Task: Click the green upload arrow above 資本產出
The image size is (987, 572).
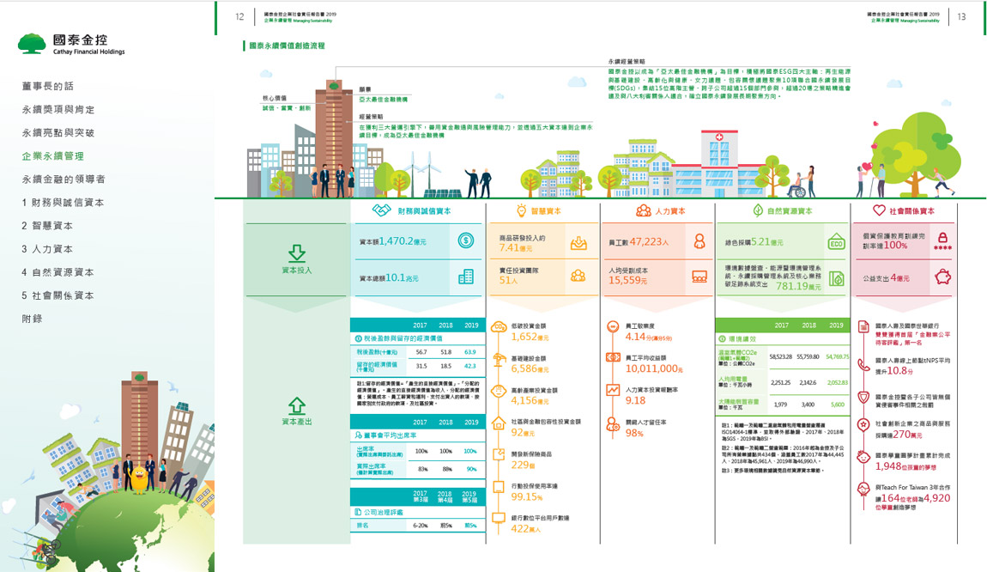Action: (x=296, y=405)
